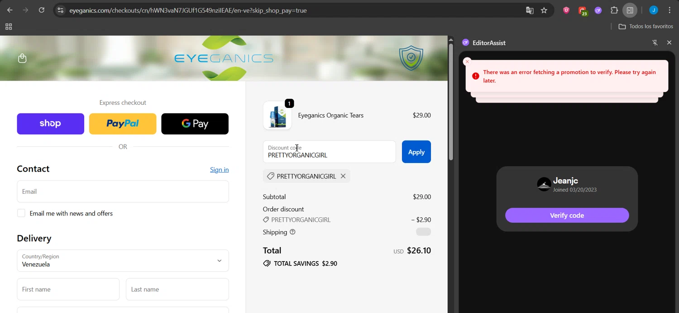Close the EditorAssist side panel

pos(669,42)
